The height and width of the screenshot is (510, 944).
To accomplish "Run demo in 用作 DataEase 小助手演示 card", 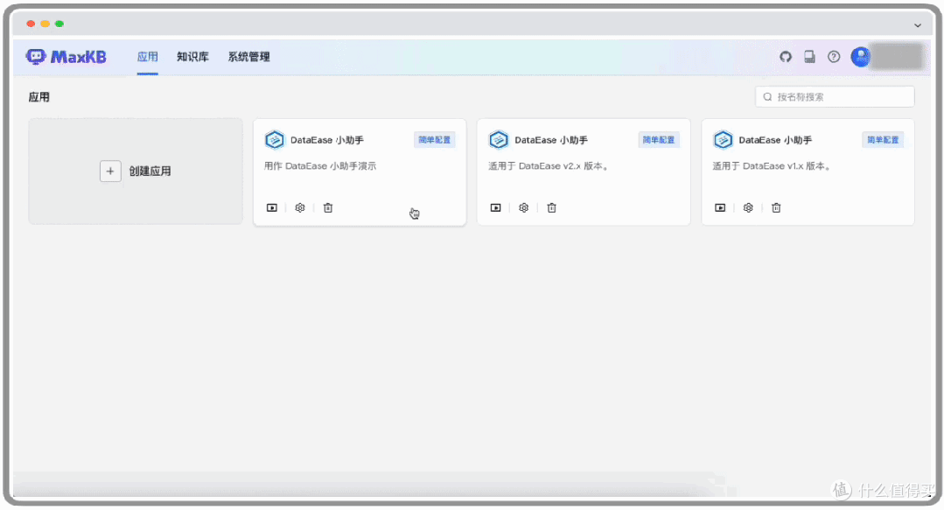I will click(272, 207).
